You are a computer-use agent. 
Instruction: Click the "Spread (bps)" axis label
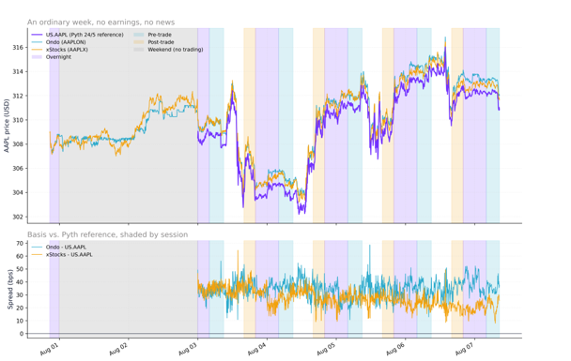pyautogui.click(x=10, y=290)
